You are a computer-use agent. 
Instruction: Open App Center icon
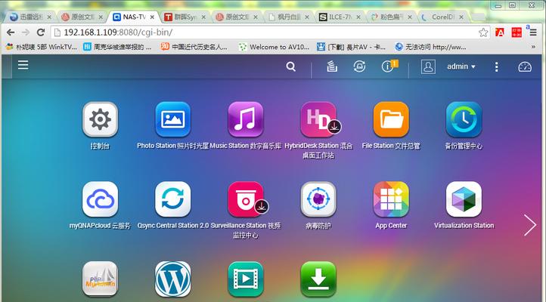click(x=391, y=199)
